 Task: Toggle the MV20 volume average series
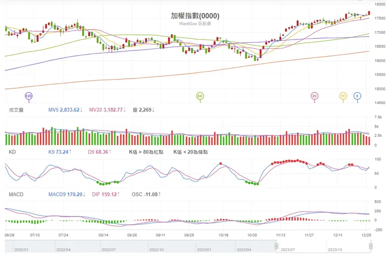[x=107, y=110]
